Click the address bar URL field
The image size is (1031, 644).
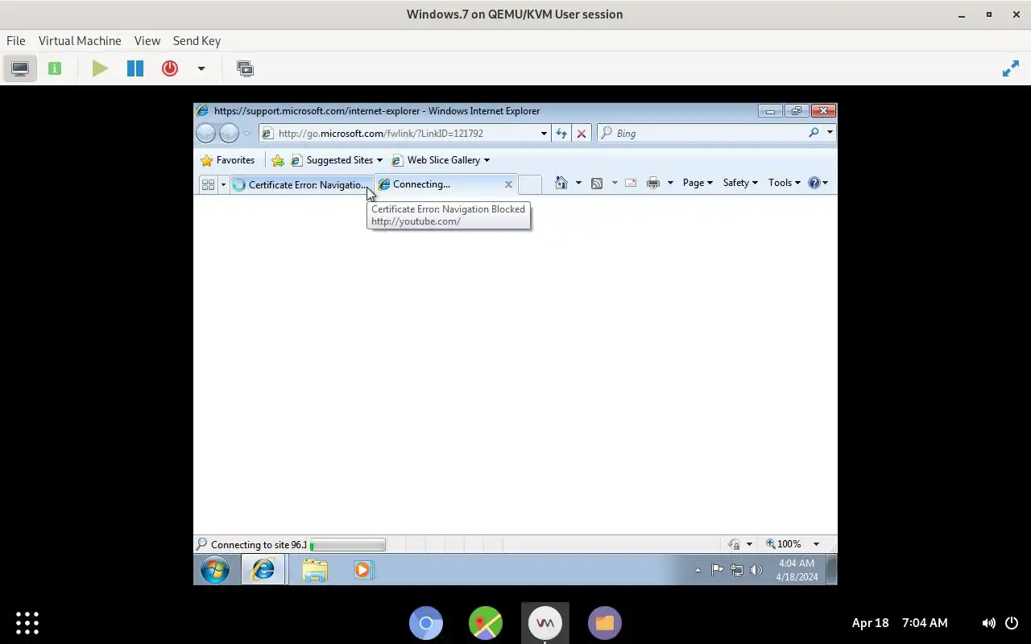400,134
